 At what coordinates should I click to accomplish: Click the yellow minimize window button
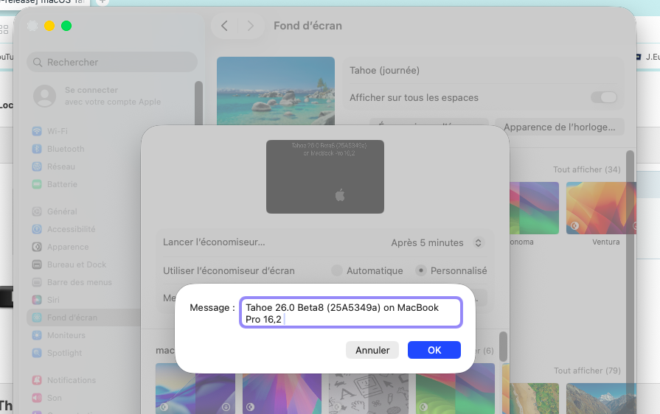(49, 26)
